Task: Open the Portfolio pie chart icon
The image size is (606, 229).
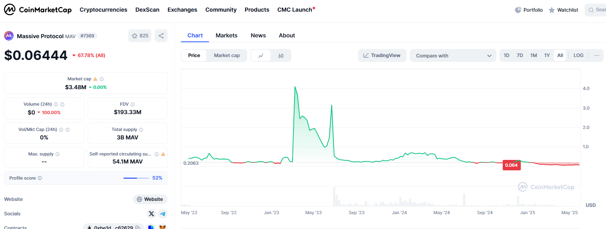Action: (518, 10)
